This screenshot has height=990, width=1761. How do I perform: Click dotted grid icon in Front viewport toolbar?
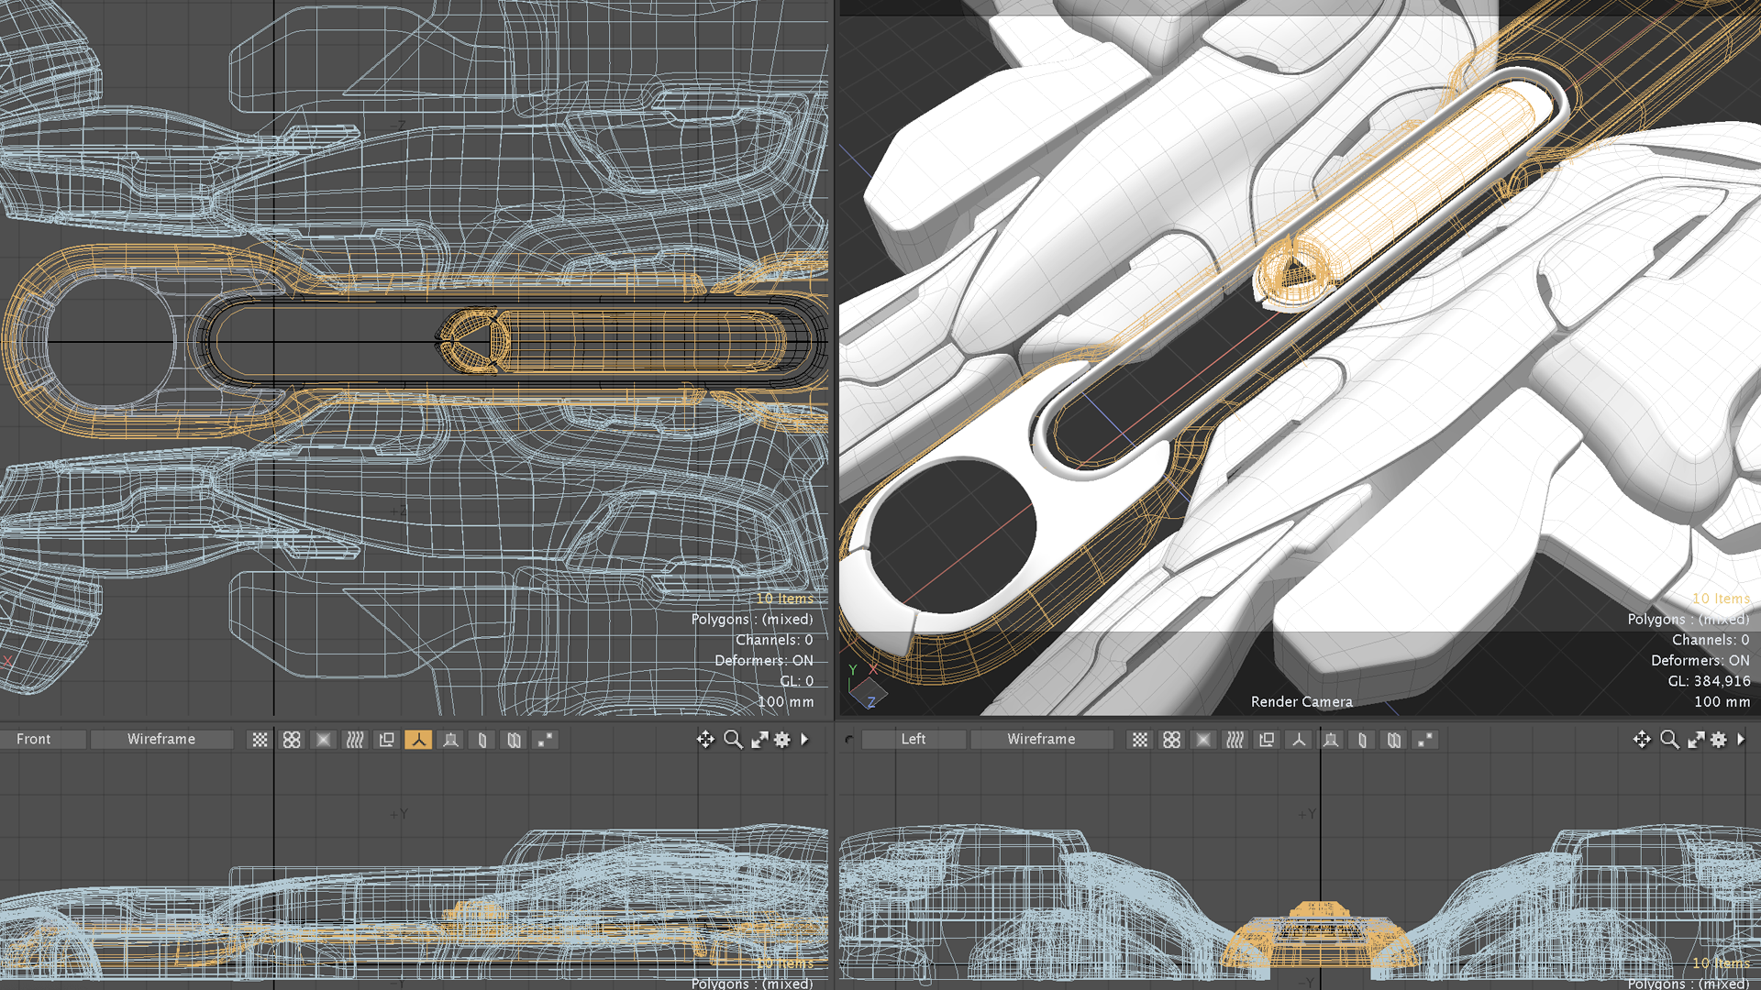260,740
